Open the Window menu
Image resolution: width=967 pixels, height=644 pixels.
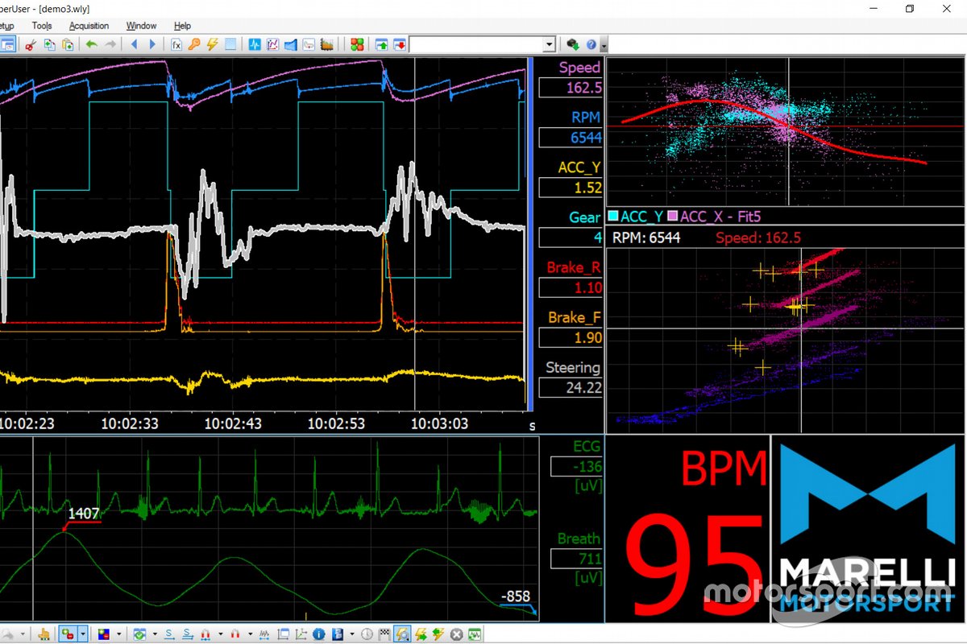(x=141, y=26)
